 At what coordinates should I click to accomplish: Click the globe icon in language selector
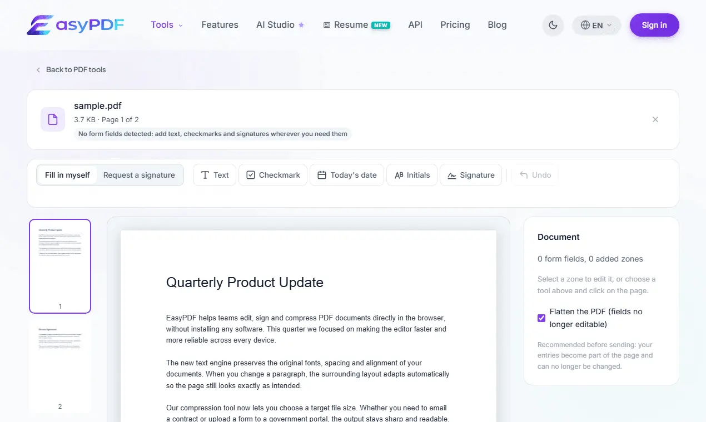click(x=585, y=25)
